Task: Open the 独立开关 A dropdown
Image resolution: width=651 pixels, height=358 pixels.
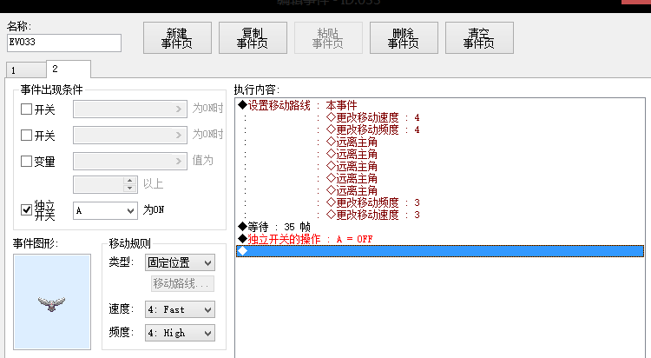Action: coord(105,210)
